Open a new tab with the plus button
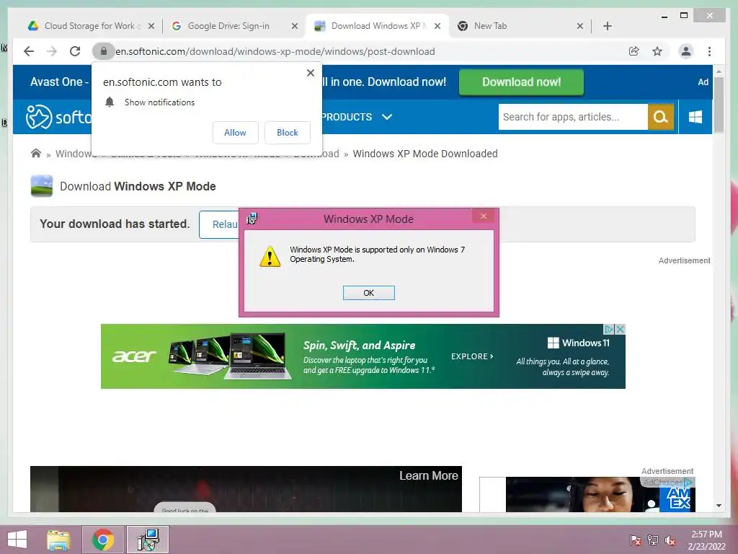 [607, 26]
